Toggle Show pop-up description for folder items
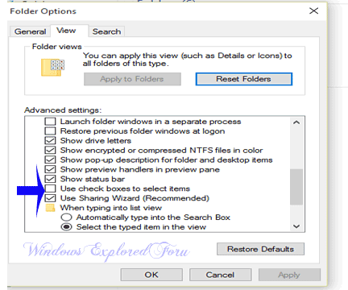This screenshot has height=290, width=348. (x=50, y=159)
